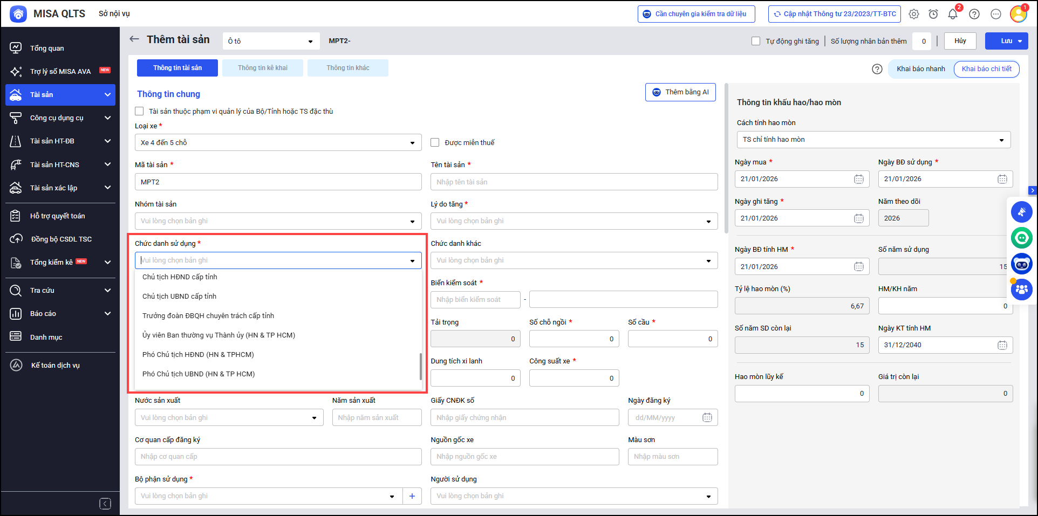
Task: Click the help question mark in header
Action: point(974,14)
